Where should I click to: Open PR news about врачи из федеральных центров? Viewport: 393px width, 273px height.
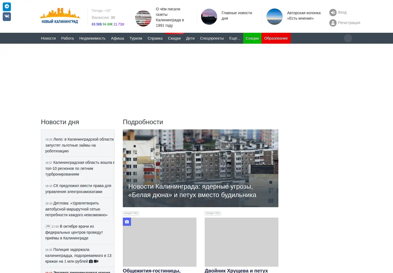[74, 232]
